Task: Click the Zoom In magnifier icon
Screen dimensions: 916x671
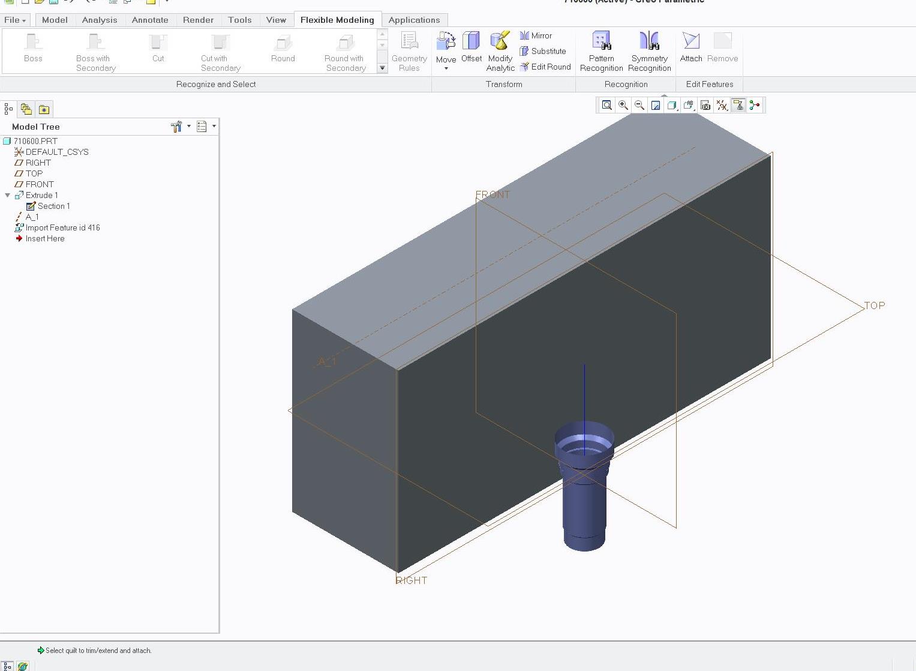Action: (x=623, y=105)
